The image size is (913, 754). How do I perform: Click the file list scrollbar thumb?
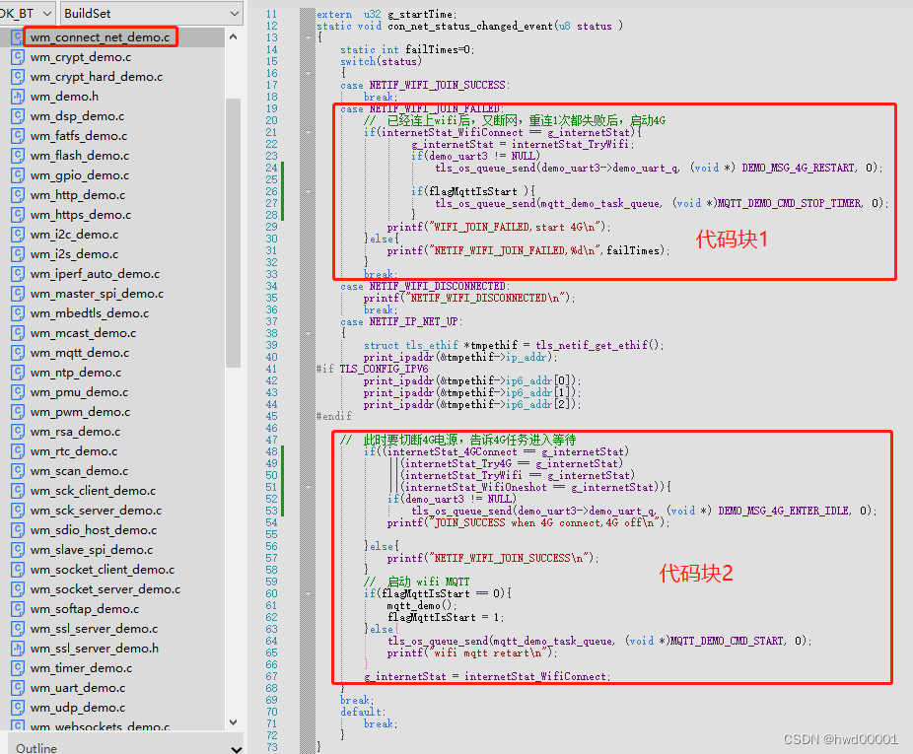tap(233, 233)
